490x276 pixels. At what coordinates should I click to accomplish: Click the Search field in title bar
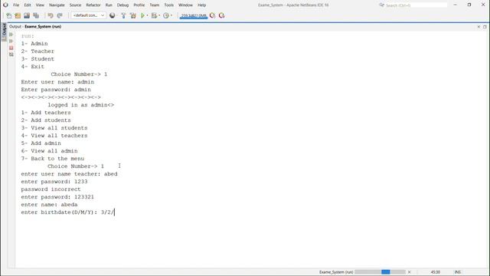[416, 5]
